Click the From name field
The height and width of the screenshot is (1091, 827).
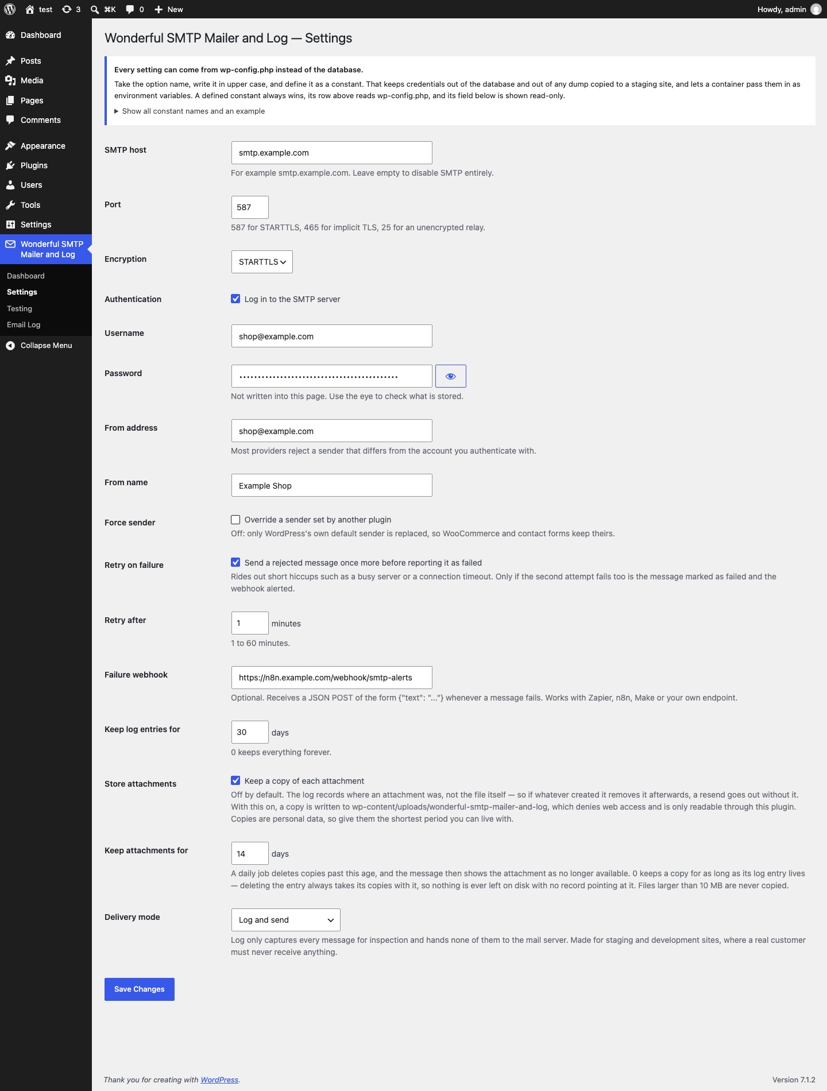(332, 485)
